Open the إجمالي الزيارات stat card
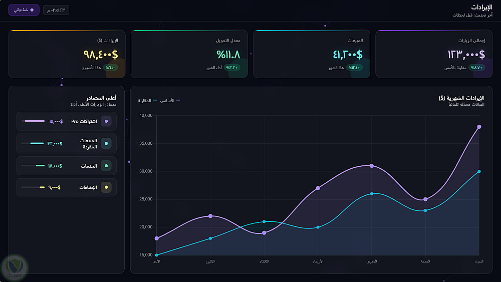 434,54
